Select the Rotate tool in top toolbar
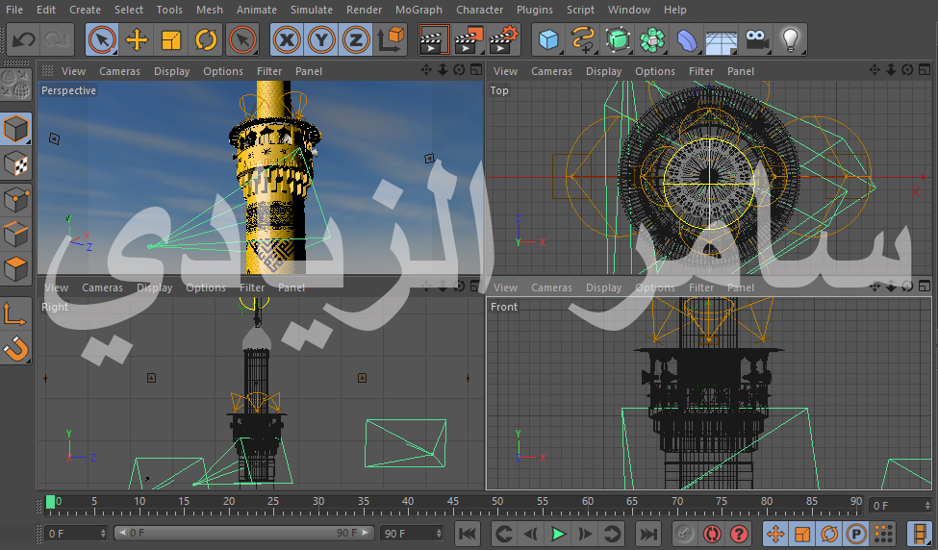Viewport: 938px width, 550px height. (206, 40)
